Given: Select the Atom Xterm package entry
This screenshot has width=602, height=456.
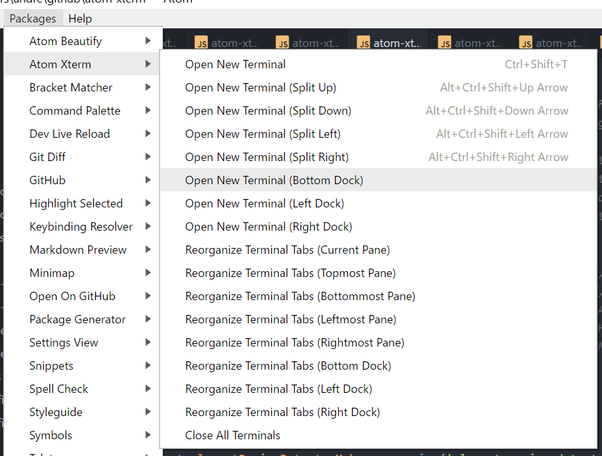Looking at the screenshot, I should click(81, 64).
